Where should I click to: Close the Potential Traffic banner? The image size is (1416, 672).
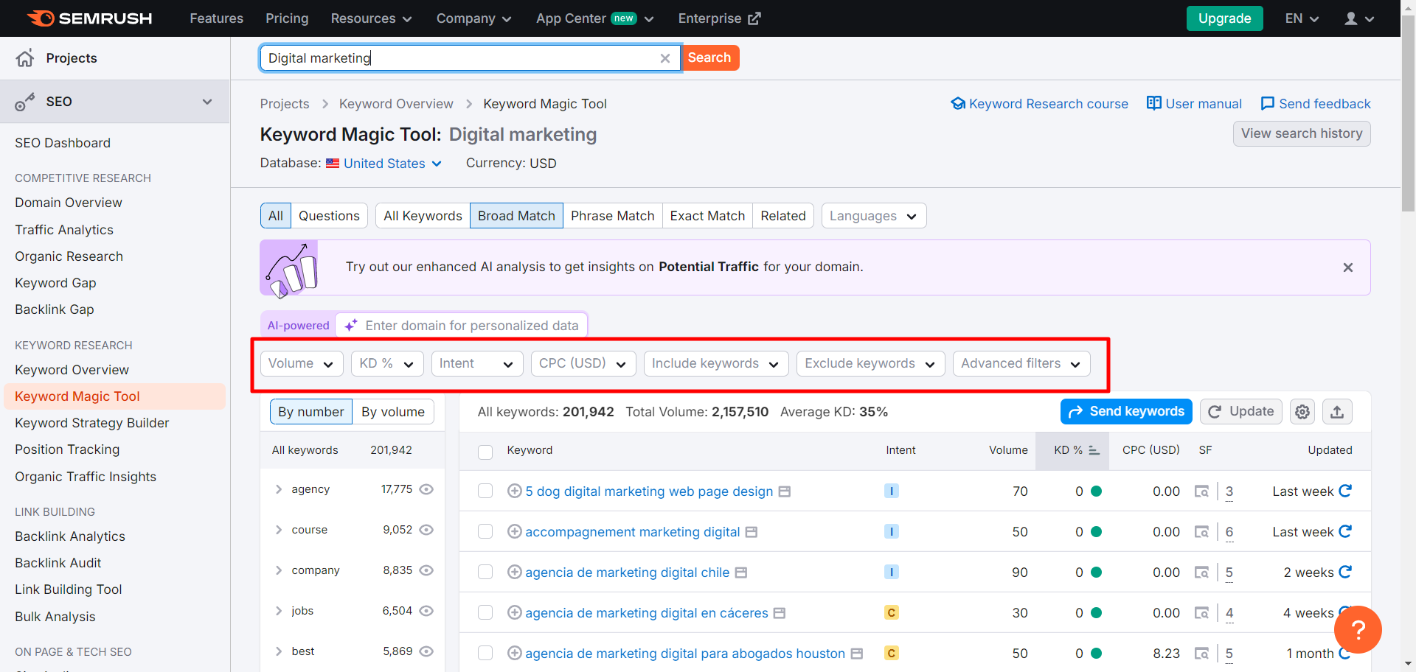coord(1348,267)
